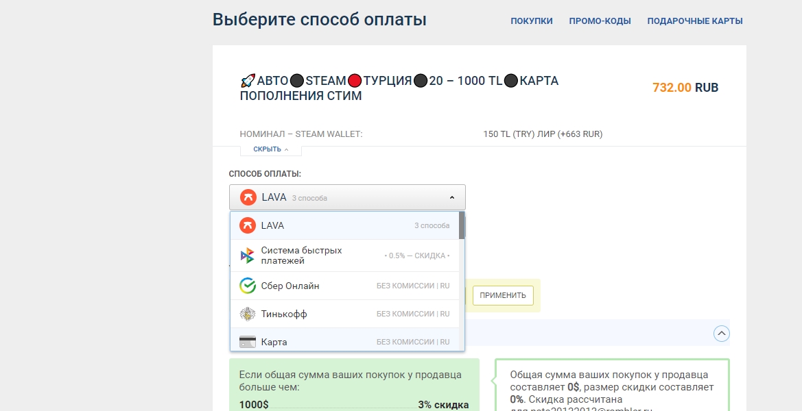Viewport: 802px width, 411px height.
Task: Close the LAVA payment method combo box
Action: coord(347,197)
